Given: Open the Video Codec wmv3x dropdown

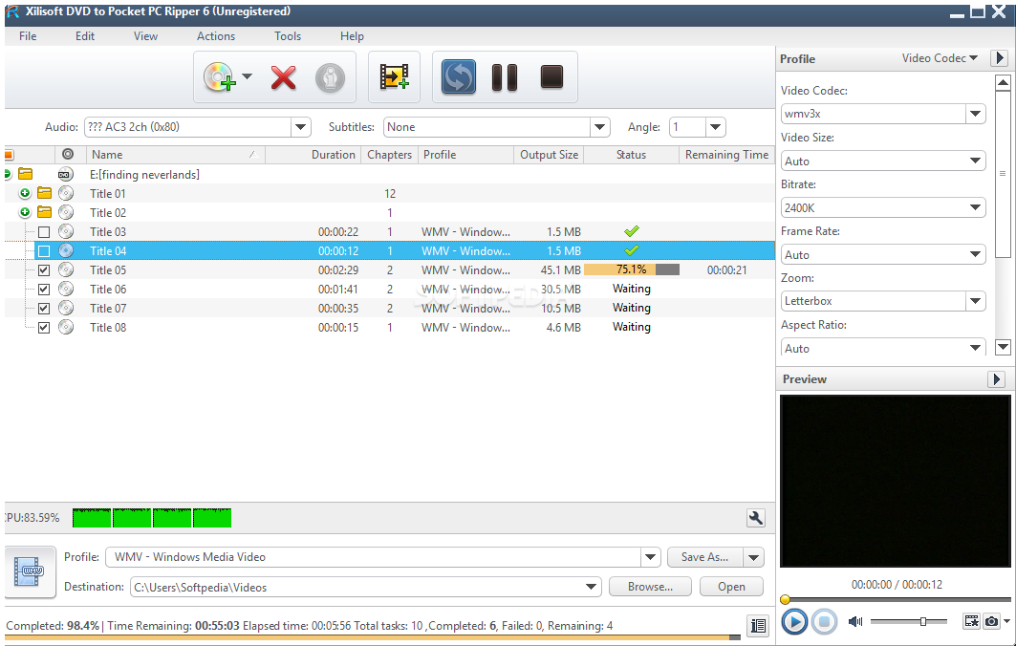Looking at the screenshot, I should (975, 114).
